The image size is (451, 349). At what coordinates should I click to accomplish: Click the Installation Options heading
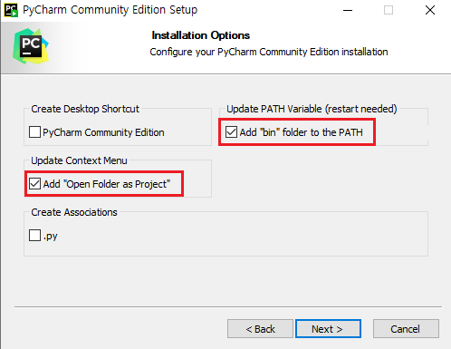coord(201,35)
